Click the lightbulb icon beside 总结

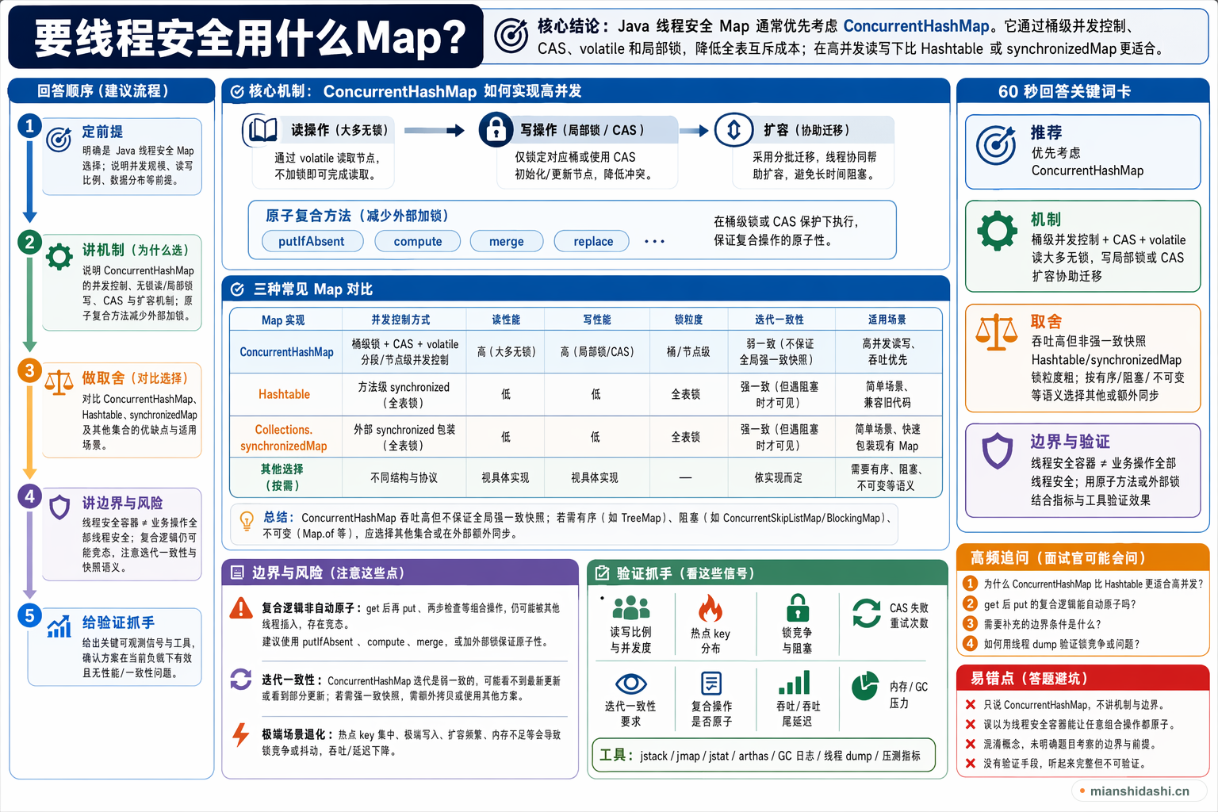(x=247, y=519)
